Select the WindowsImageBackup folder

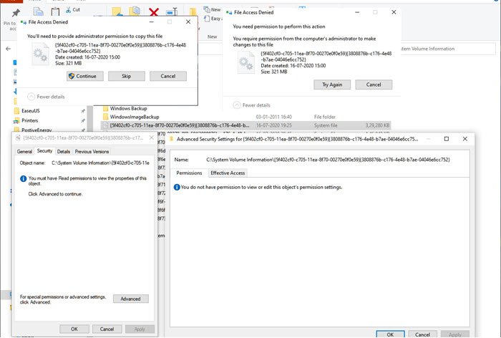coord(135,117)
